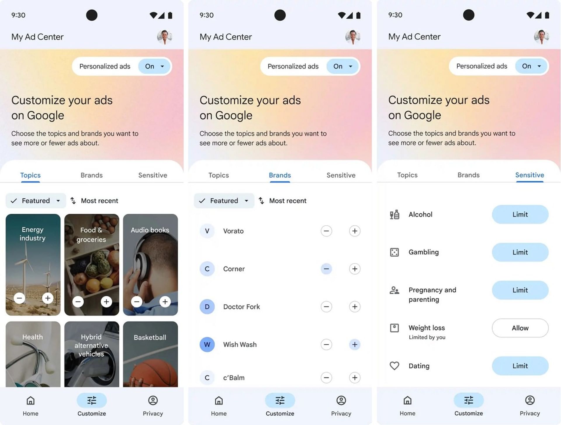Viewport: 561px width, 425px height.
Task: Click the Gambling icon
Action: point(395,252)
